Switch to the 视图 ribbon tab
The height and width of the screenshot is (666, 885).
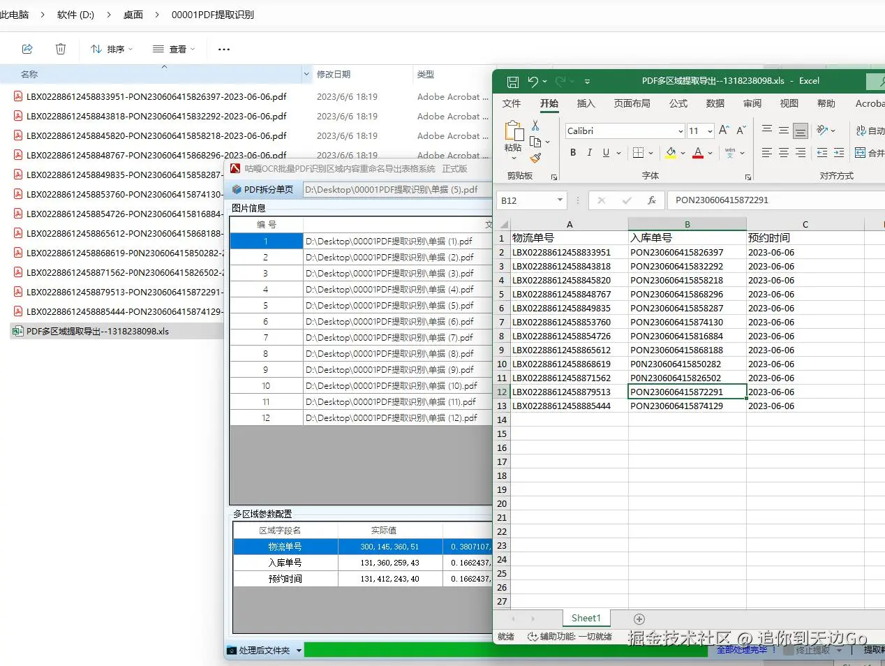click(789, 103)
